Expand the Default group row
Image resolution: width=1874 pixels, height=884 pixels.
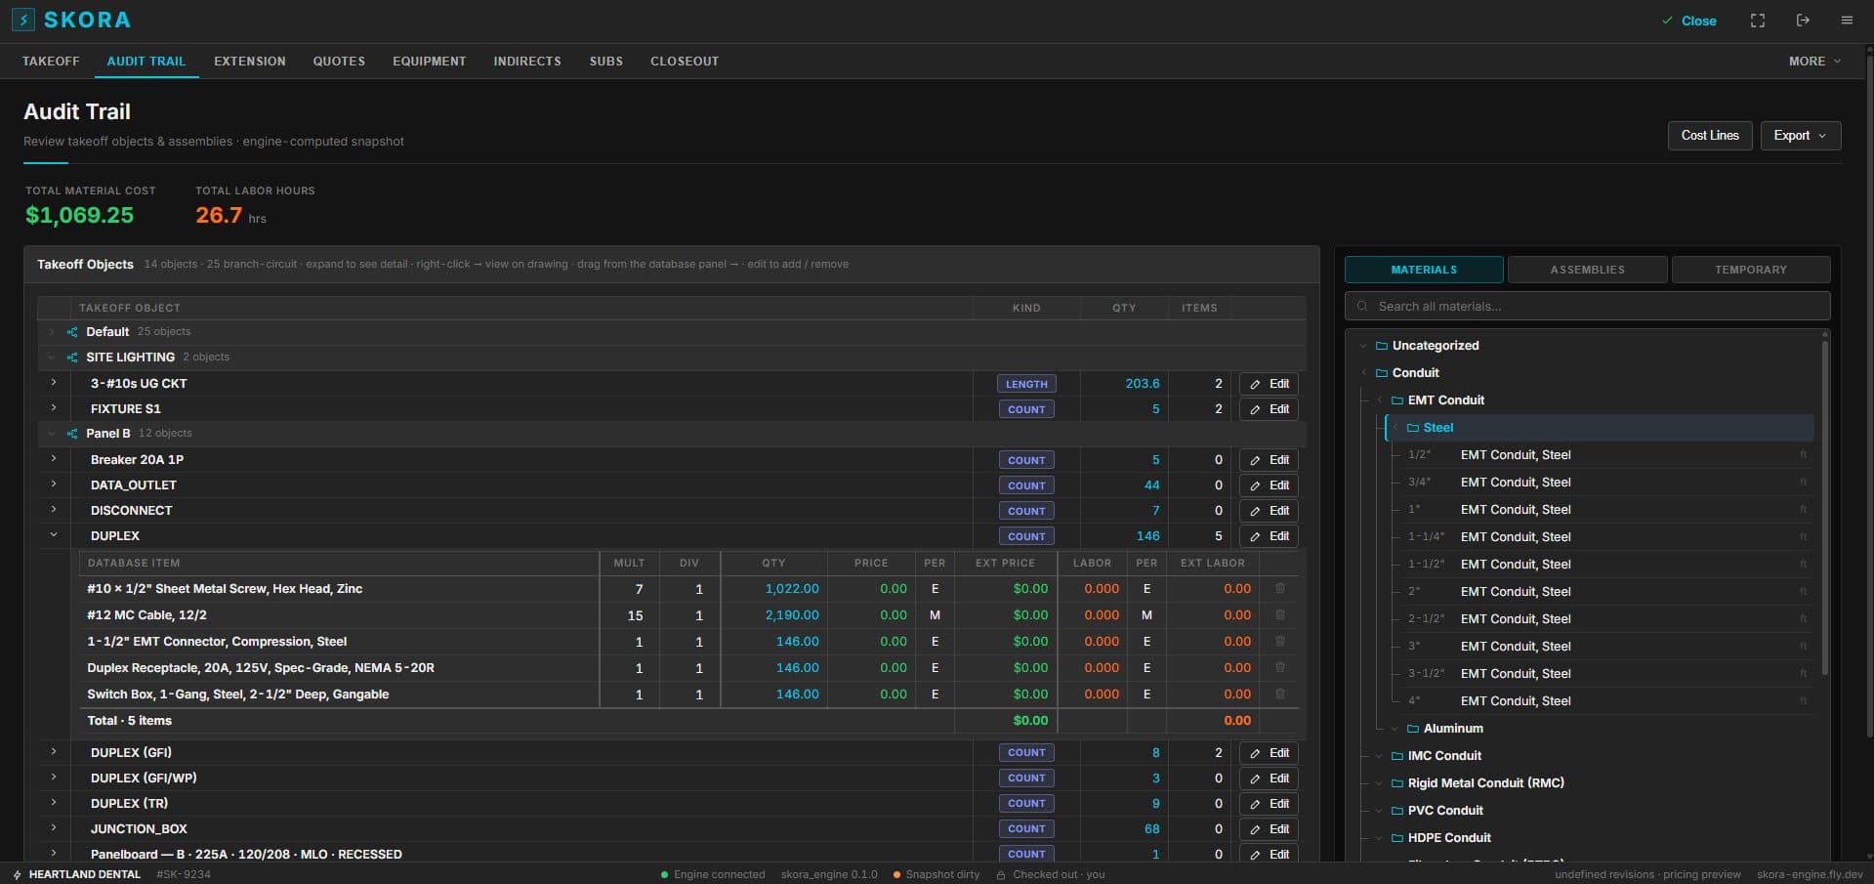52,332
